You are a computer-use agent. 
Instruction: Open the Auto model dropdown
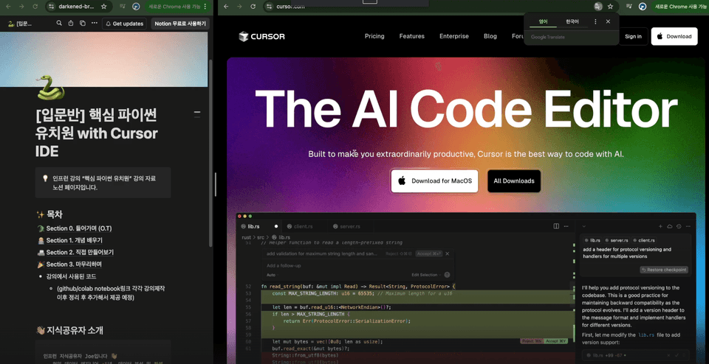273,275
